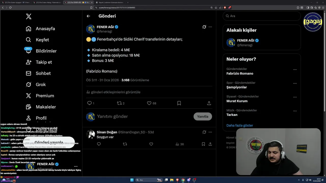View analytics of Sinan Doğan's comment
This screenshot has width=326, height=183.
(180, 144)
